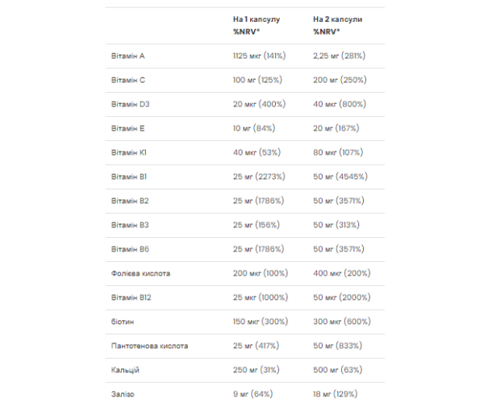Select the "40 мкг (800%)" Vitamin D3 value
This screenshot has width=484, height=403.
pos(339,105)
